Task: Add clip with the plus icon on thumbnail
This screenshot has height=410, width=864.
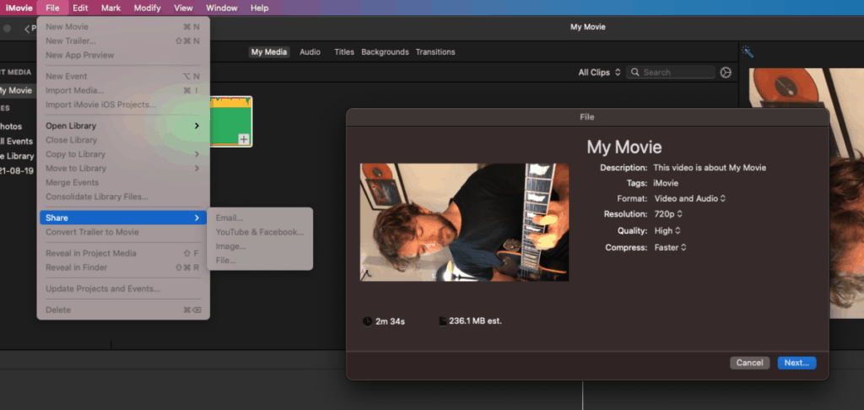Action: pyautogui.click(x=244, y=139)
